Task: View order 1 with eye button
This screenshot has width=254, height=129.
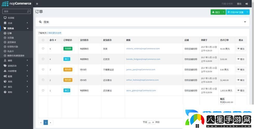Action: click(x=241, y=91)
